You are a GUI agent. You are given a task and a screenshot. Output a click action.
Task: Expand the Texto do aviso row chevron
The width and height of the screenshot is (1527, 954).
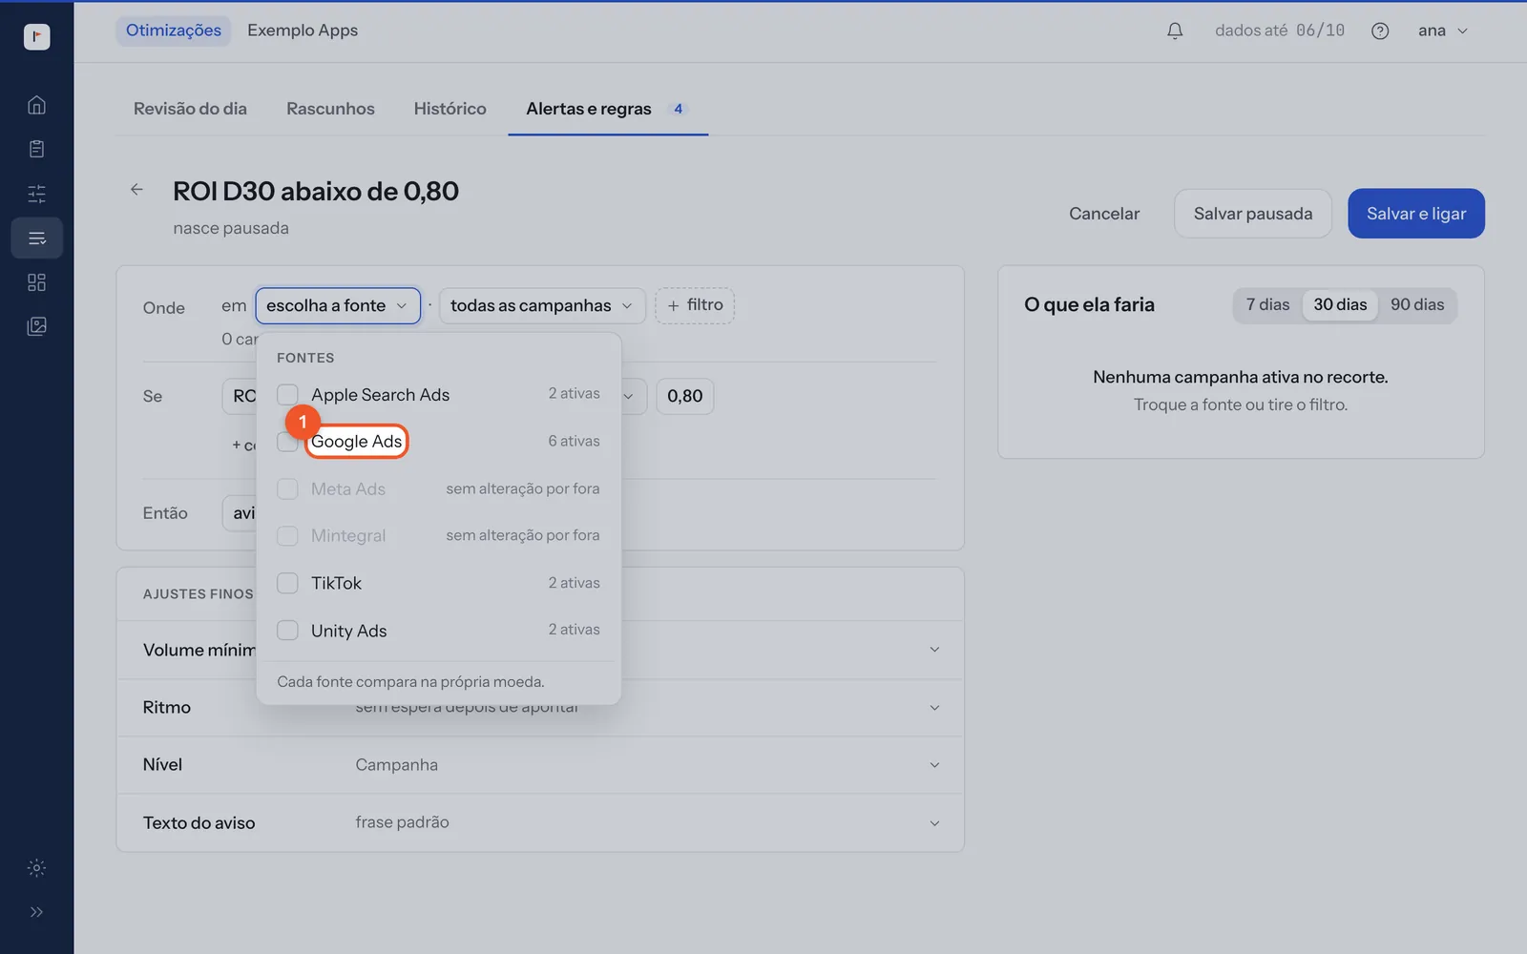coord(934,823)
